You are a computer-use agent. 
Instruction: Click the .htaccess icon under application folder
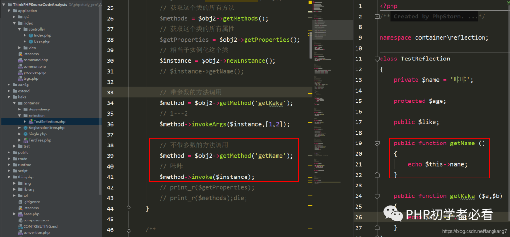20,54
